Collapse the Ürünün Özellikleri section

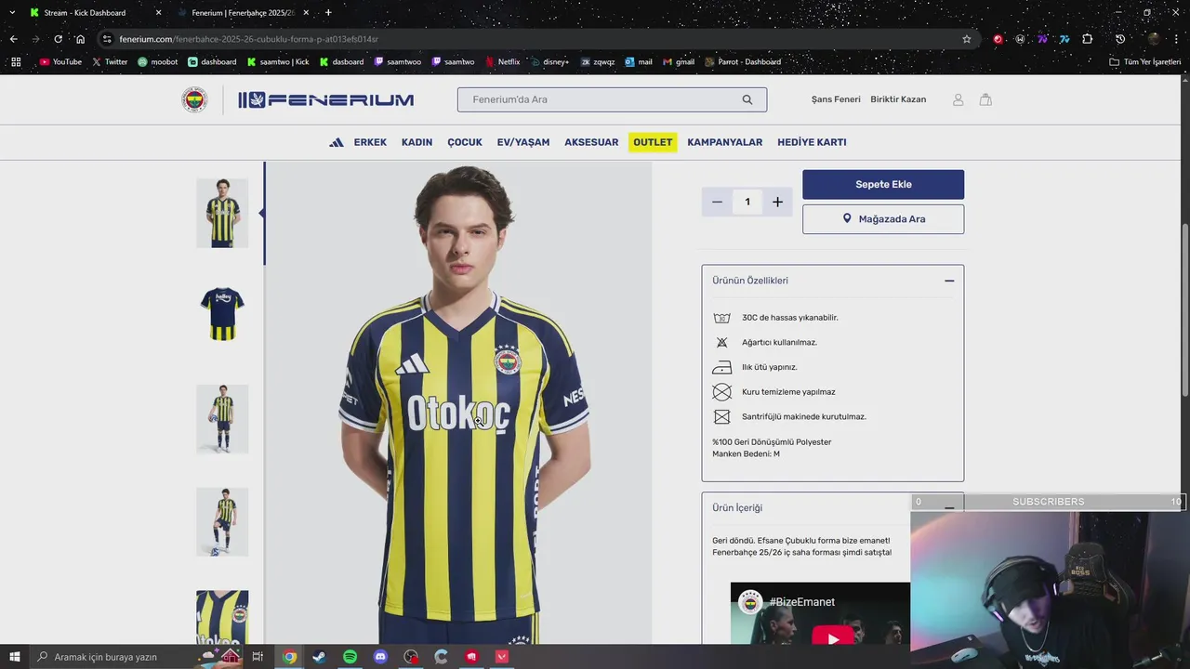pos(949,281)
